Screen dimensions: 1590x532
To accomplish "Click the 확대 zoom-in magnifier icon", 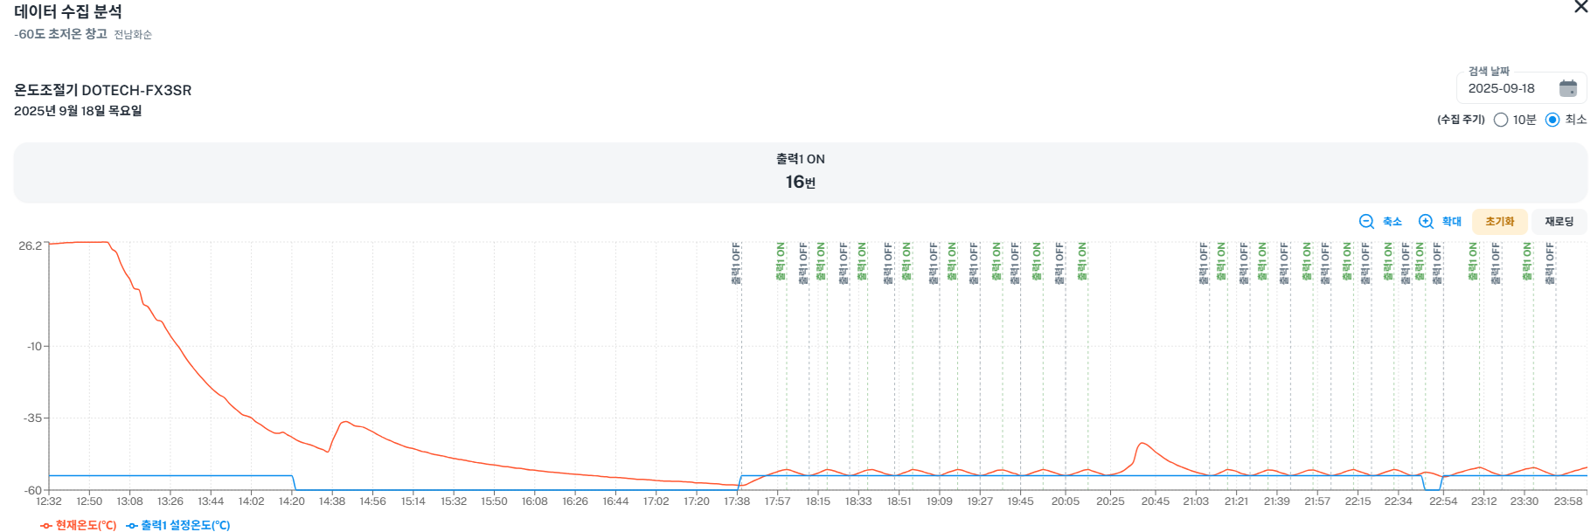I will point(1426,222).
